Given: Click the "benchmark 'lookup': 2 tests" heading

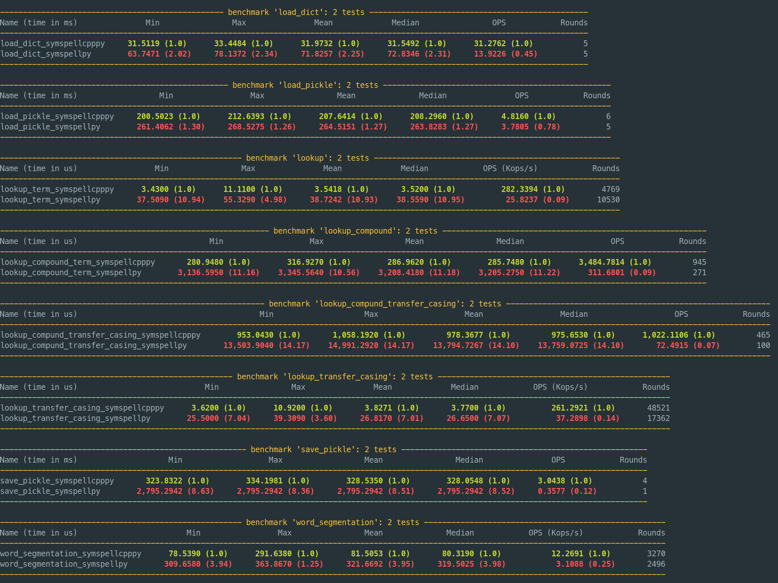Looking at the screenshot, I should 307,158.
